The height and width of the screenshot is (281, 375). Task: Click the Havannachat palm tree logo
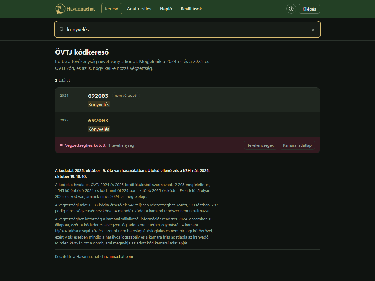coord(61,9)
